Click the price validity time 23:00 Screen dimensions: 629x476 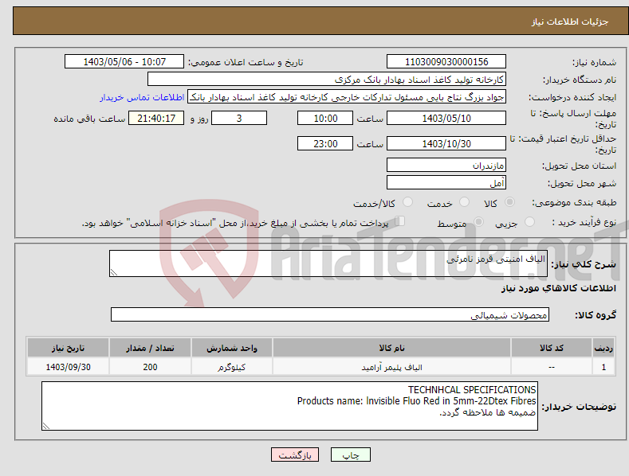[325, 143]
